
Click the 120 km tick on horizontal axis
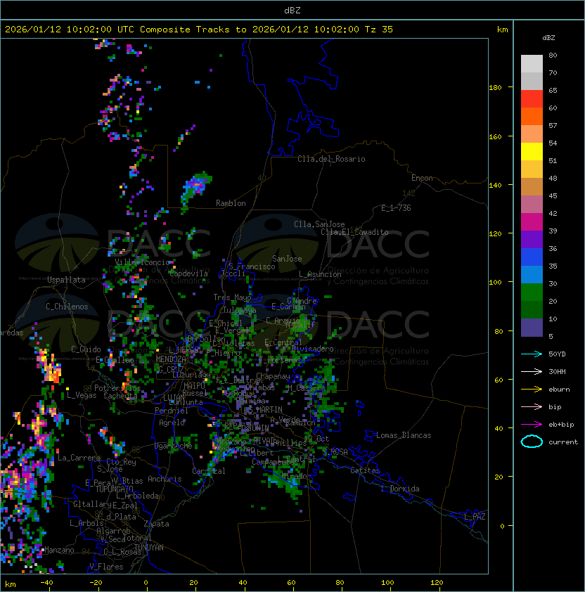click(437, 583)
